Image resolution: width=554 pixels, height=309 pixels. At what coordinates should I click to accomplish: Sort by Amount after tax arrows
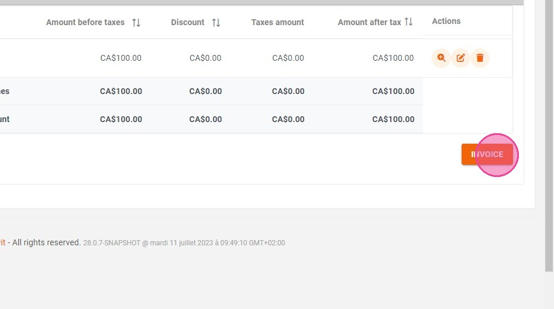408,22
